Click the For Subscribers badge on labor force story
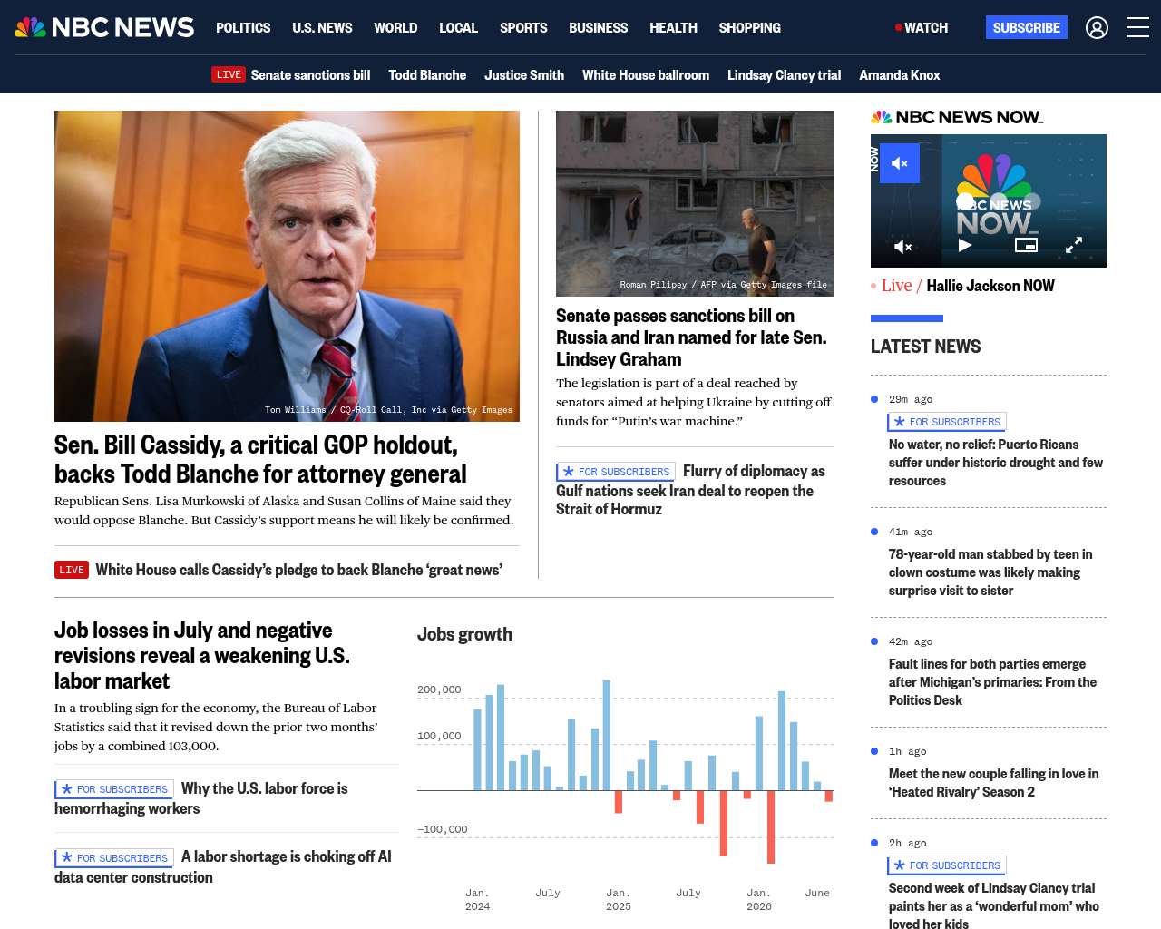1161x929 pixels. (x=114, y=789)
